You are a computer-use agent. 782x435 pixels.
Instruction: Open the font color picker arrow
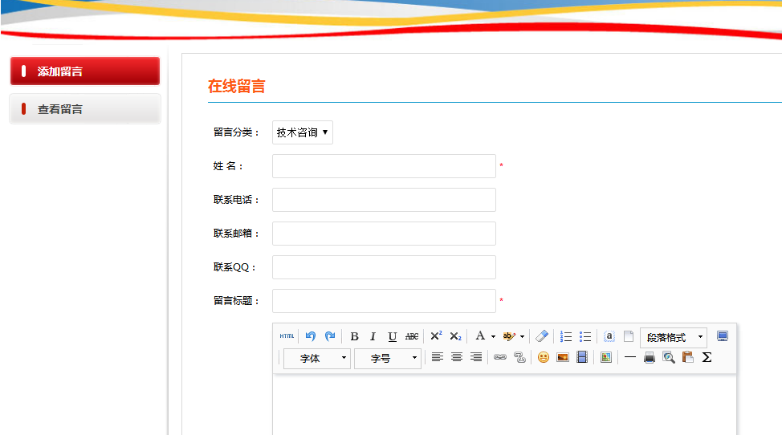(x=493, y=337)
